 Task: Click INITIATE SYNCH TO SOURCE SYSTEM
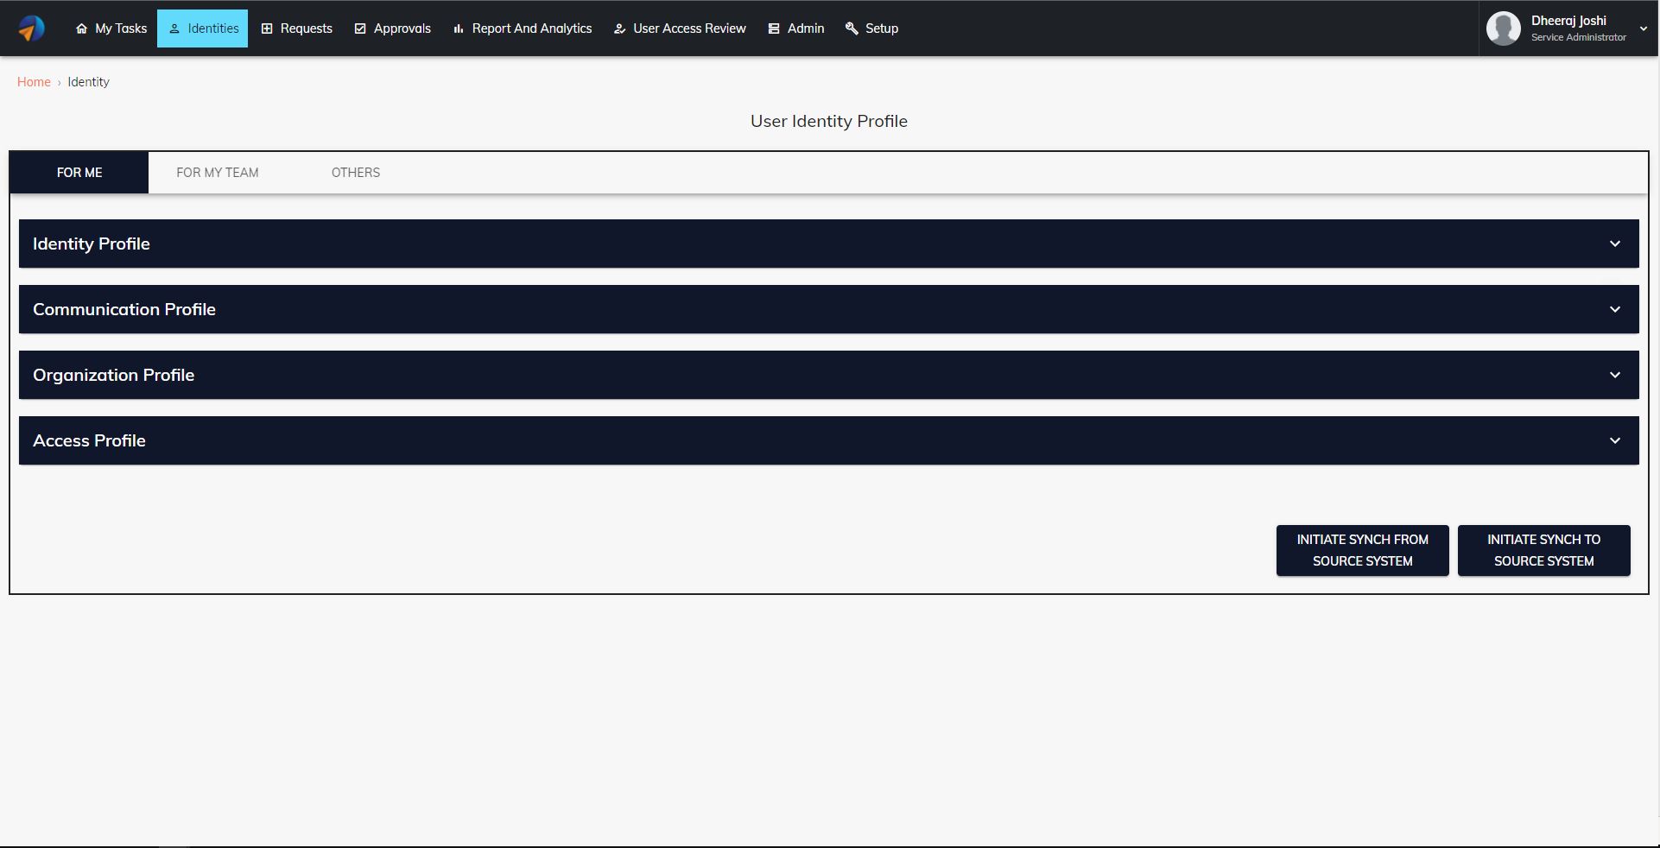click(1543, 550)
